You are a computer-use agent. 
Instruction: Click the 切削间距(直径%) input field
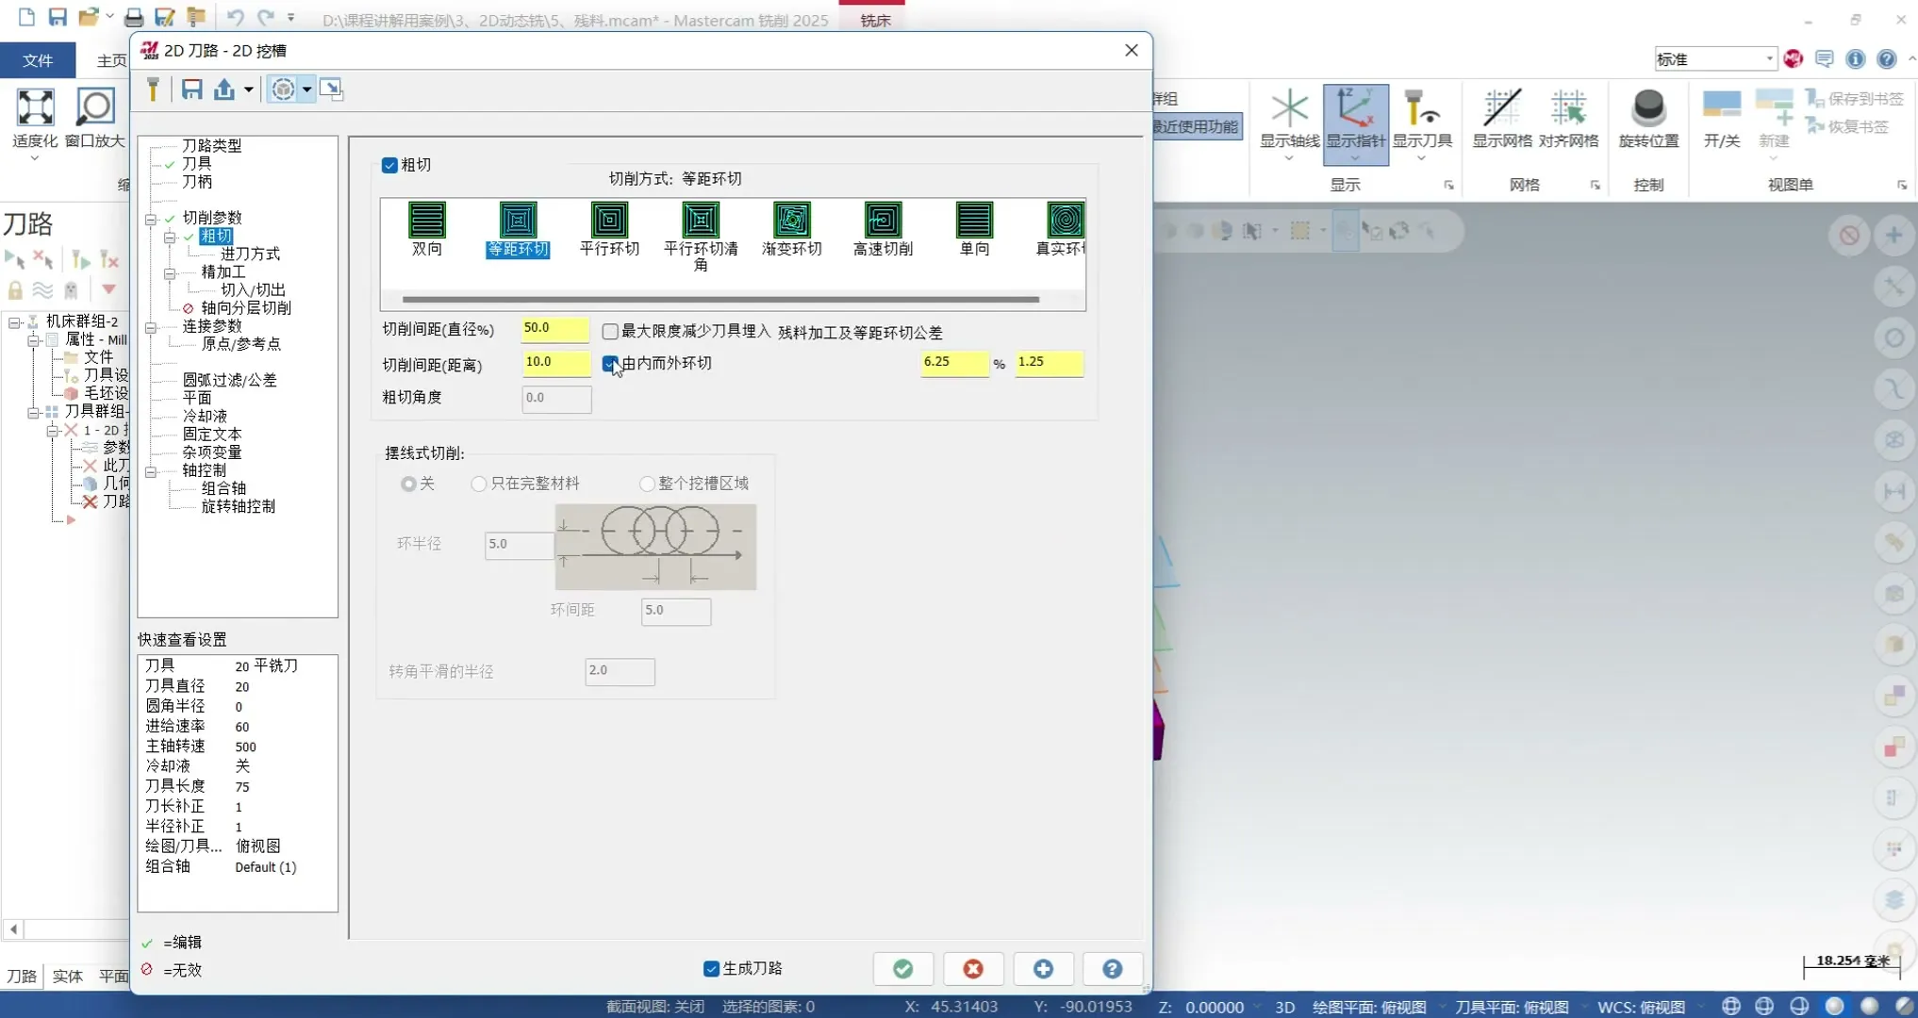tap(554, 329)
